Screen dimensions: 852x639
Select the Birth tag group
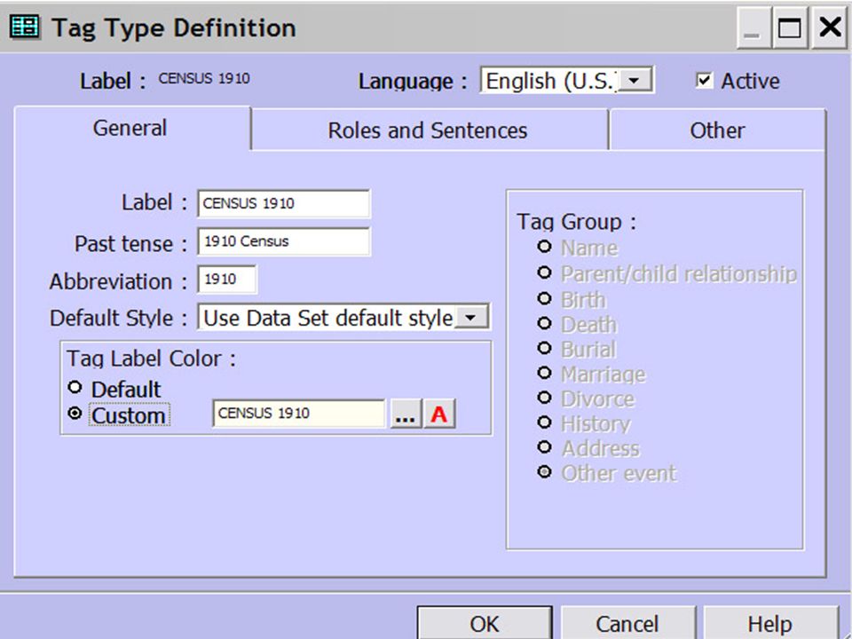pos(544,298)
